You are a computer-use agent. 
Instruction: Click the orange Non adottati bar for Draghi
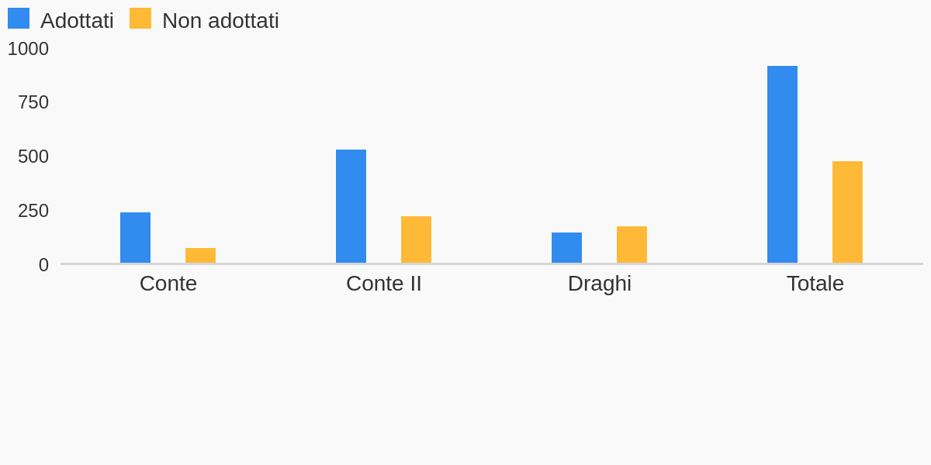632,245
